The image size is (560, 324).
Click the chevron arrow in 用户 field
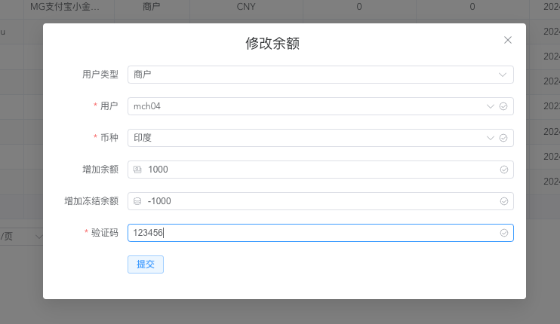tap(491, 106)
